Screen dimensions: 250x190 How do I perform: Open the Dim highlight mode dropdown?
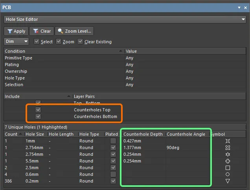[x=16, y=41]
